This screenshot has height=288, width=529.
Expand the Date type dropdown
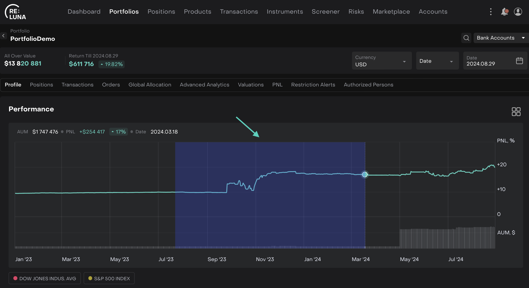(437, 61)
